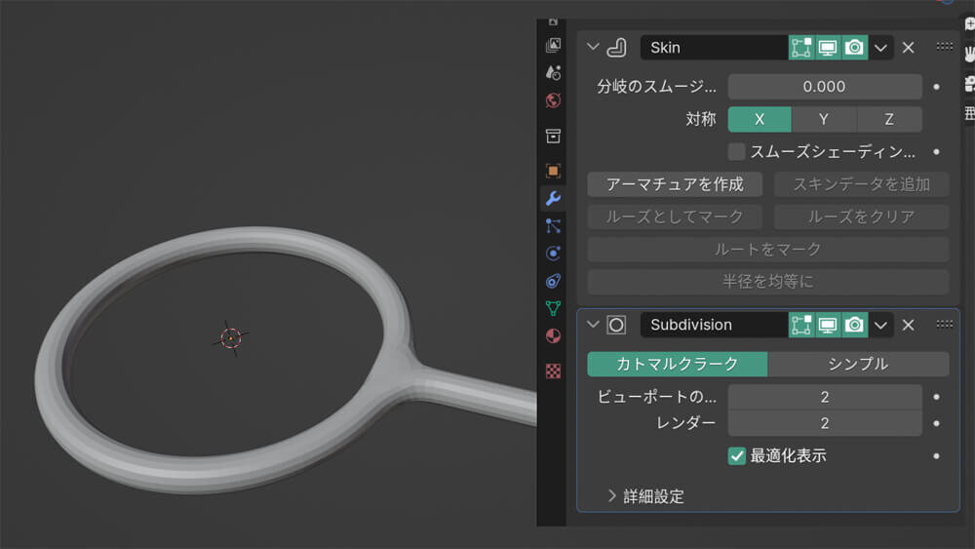
Task: Remove the Subdivision modifier with X
Action: pos(908,325)
